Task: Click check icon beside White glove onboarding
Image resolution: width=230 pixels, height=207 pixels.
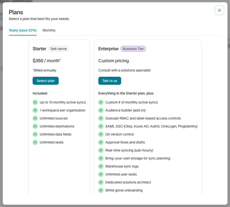Action: coord(101,190)
